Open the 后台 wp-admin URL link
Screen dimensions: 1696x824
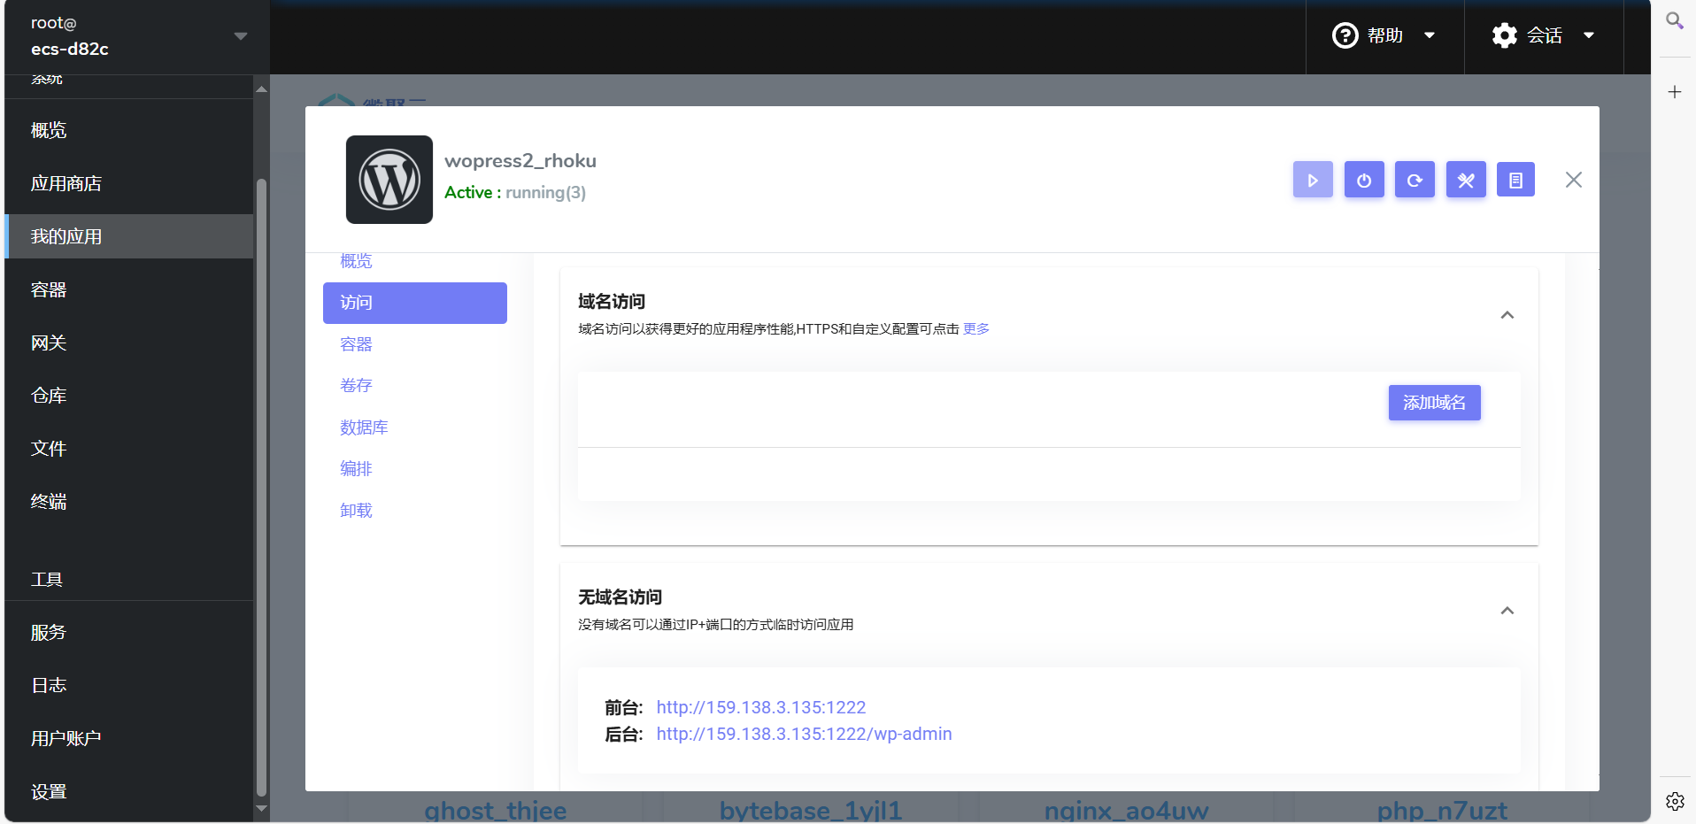coord(804,734)
